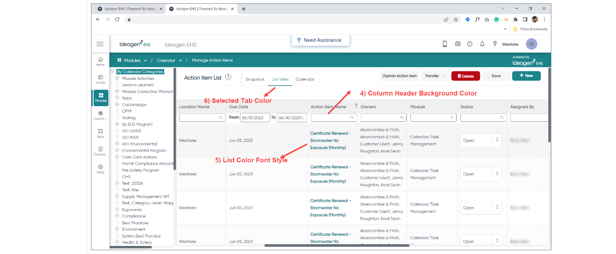
Task: Open Other bookmarks folder
Action: pos(530,29)
